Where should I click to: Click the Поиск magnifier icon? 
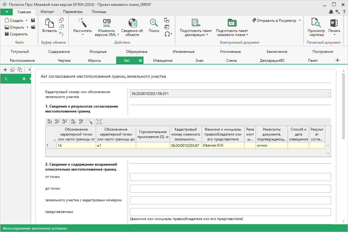point(154,23)
